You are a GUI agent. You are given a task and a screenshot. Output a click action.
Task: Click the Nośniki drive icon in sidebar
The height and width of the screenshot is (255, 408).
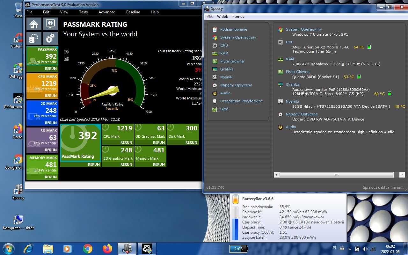click(x=215, y=77)
